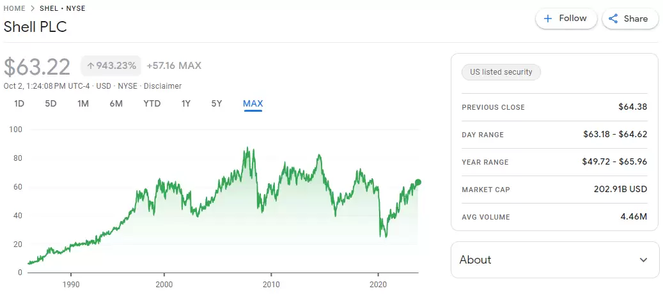Click the up arrow in percentage badge
This screenshot has width=663, height=300.
click(x=91, y=66)
